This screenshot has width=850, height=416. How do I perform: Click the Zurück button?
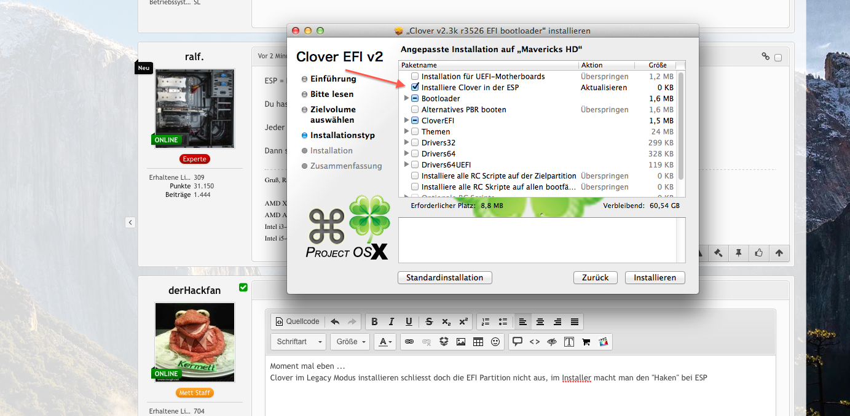click(596, 277)
